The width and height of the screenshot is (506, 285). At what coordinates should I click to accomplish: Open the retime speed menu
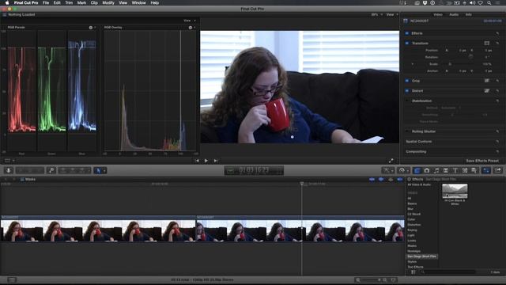(x=404, y=170)
